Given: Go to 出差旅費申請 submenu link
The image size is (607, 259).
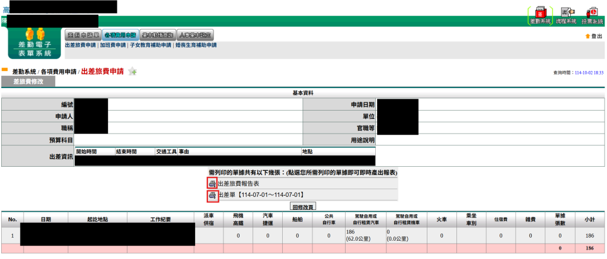Looking at the screenshot, I should click(80, 45).
